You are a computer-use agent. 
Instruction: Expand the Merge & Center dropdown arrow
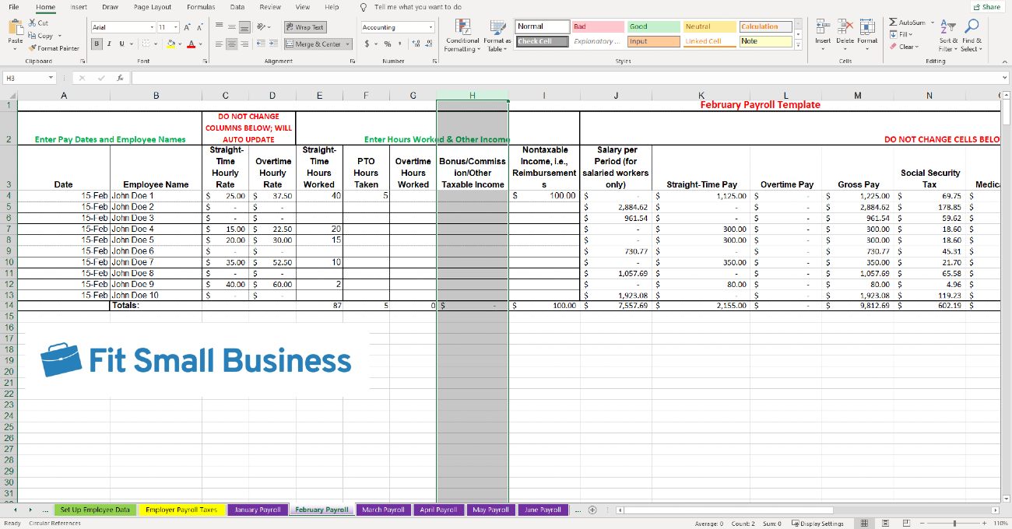[347, 44]
